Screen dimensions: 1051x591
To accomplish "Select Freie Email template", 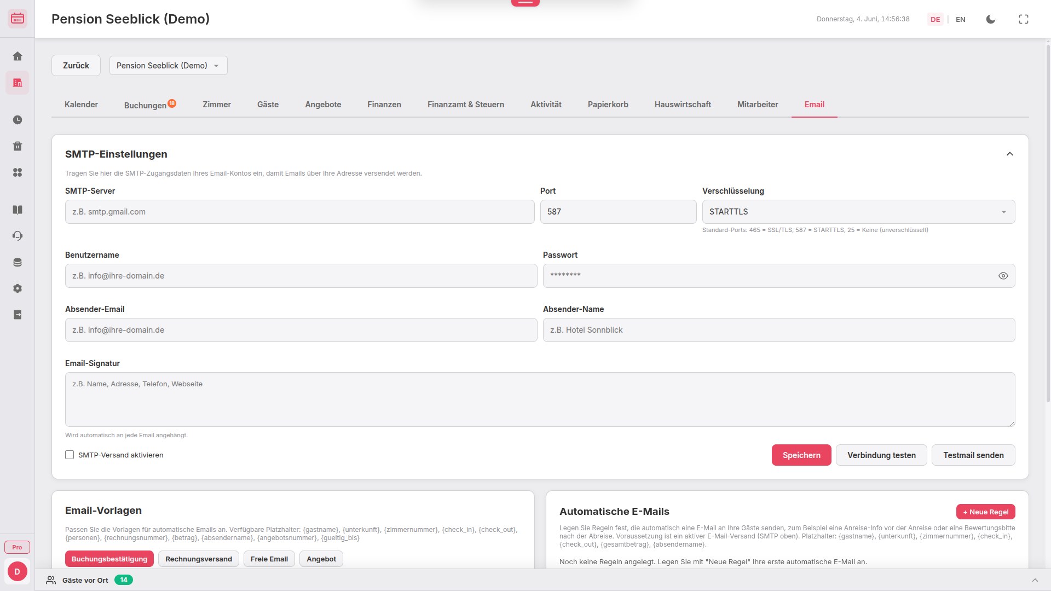I will [x=269, y=559].
